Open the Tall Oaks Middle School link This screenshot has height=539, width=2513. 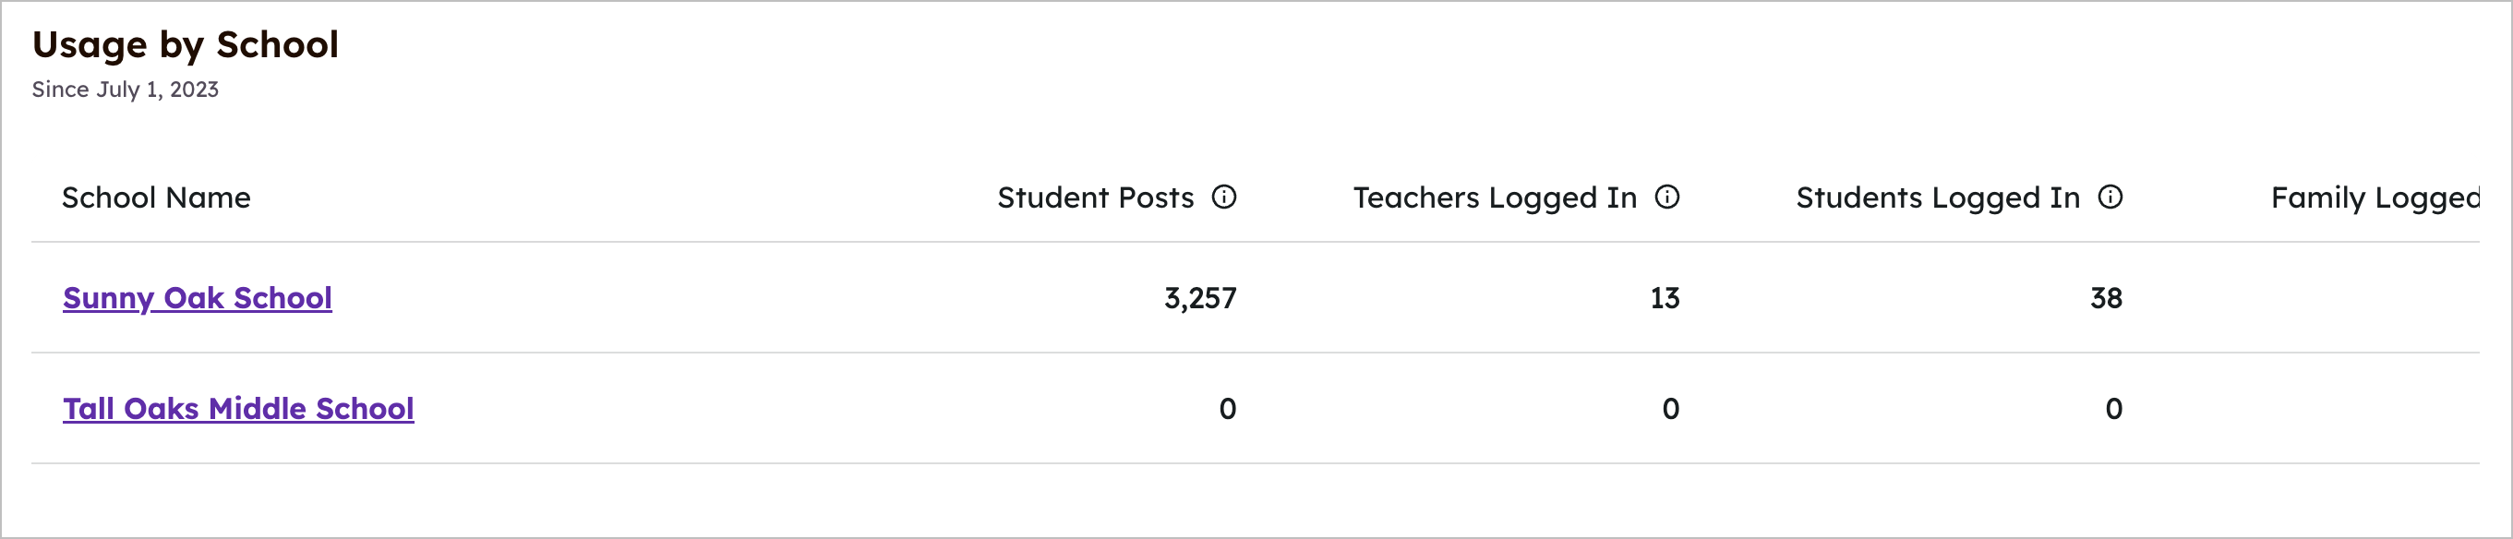[x=238, y=408]
